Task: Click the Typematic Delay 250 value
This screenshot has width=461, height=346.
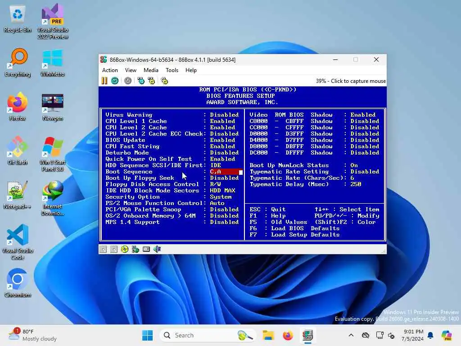Action: (356, 184)
